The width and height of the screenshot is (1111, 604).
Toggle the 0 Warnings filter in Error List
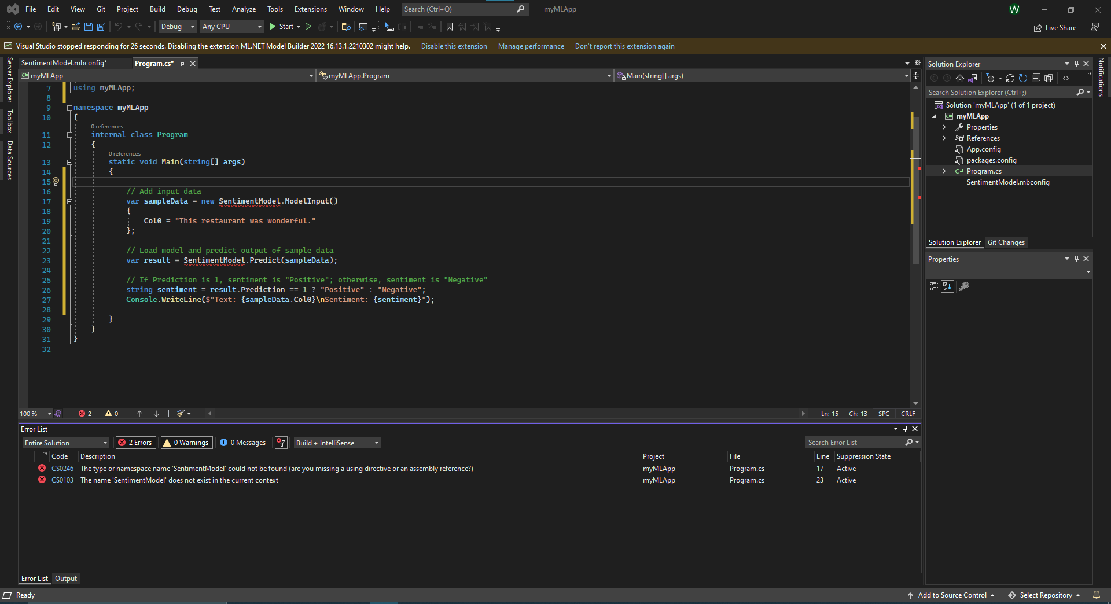pos(186,443)
